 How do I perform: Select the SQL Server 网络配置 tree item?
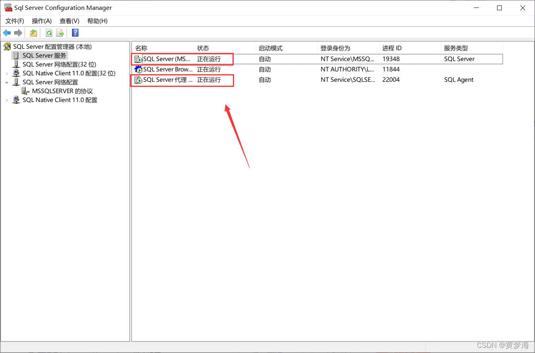tap(50, 82)
